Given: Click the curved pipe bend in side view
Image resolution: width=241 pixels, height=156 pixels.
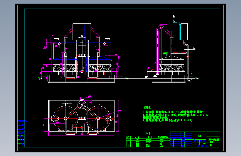Looking at the screenshot, I should tap(159, 28).
